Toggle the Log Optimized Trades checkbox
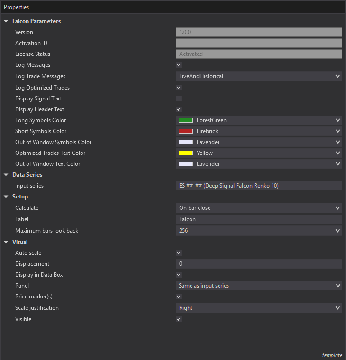 179,88
